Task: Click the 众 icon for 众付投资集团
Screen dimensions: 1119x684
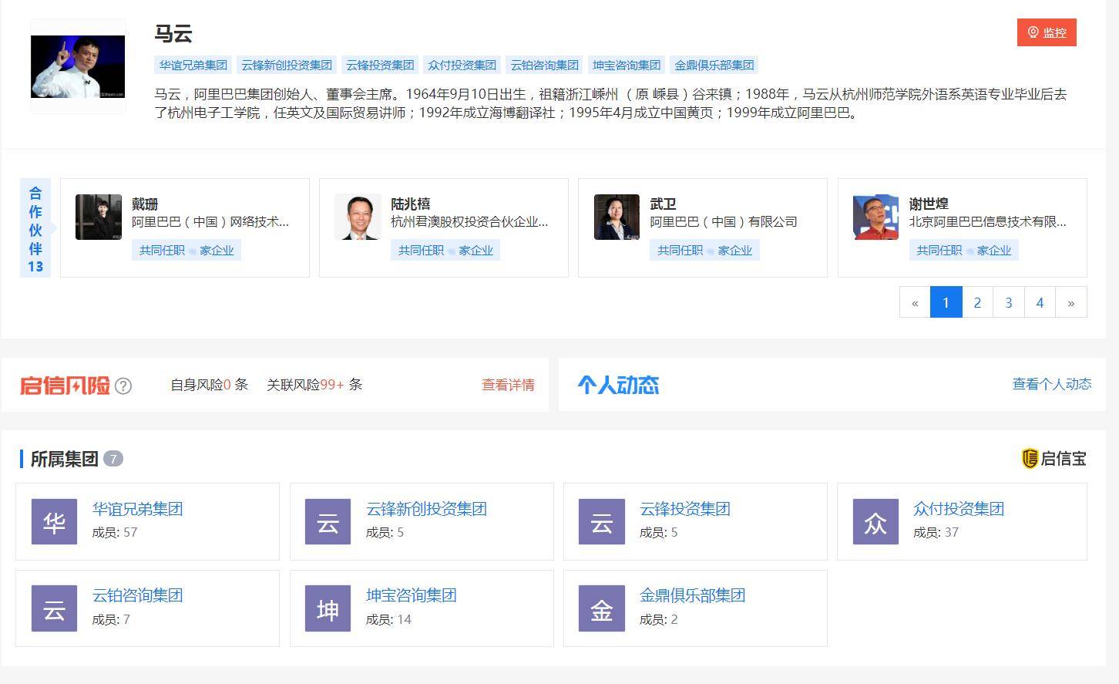Action: pos(875,521)
